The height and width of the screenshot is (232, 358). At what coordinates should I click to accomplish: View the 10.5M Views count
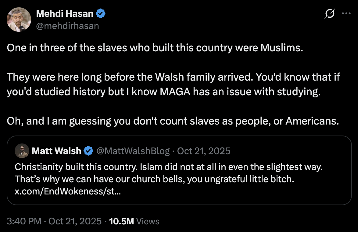point(134,221)
